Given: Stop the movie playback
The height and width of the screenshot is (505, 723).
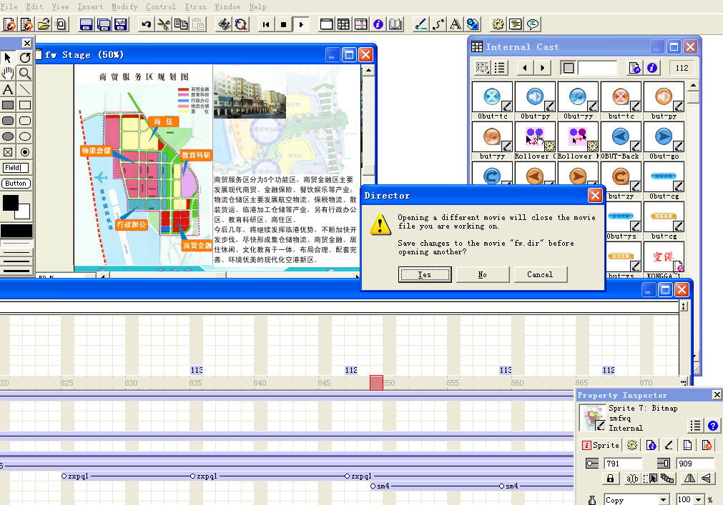Looking at the screenshot, I should coord(284,24).
